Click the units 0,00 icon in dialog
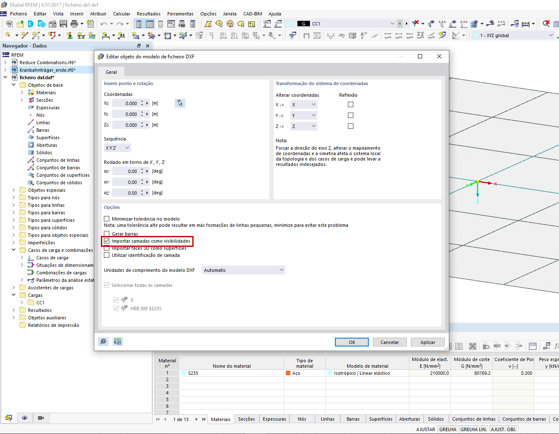Screen dimensions: 559x434 (x=118, y=342)
